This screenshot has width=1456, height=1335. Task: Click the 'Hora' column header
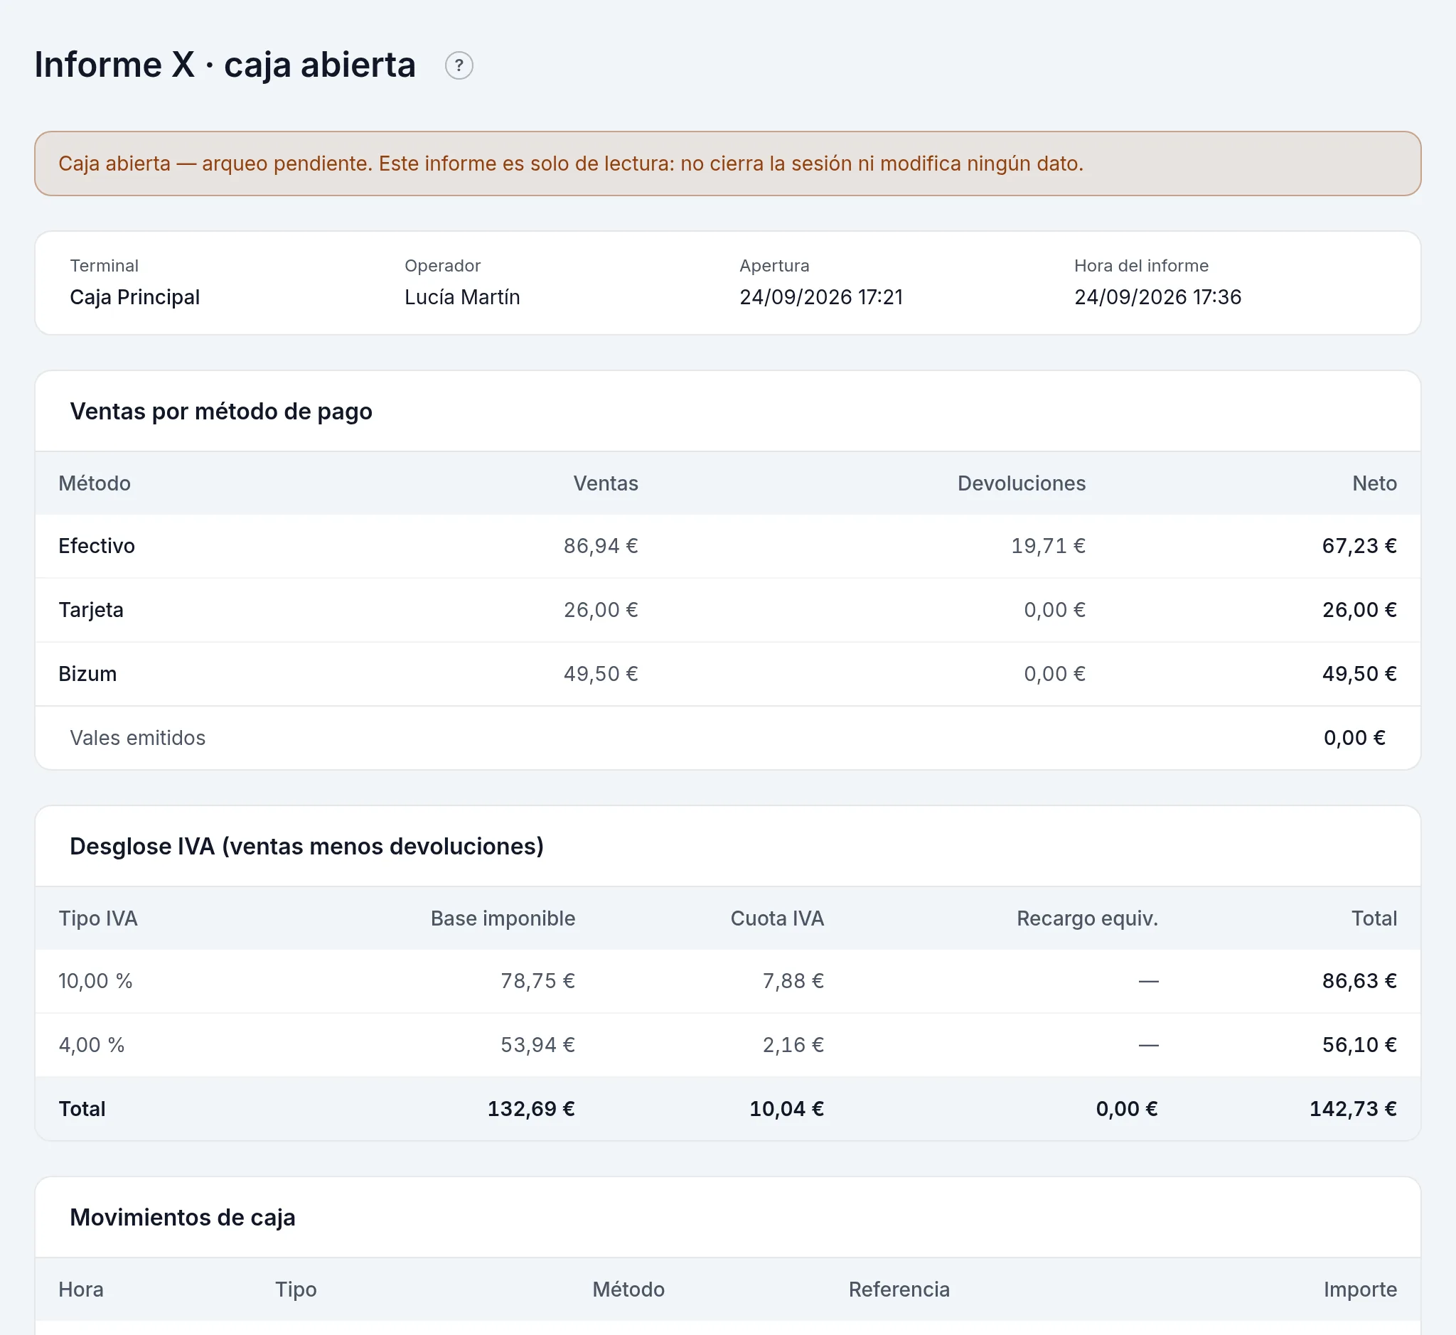click(x=81, y=1290)
